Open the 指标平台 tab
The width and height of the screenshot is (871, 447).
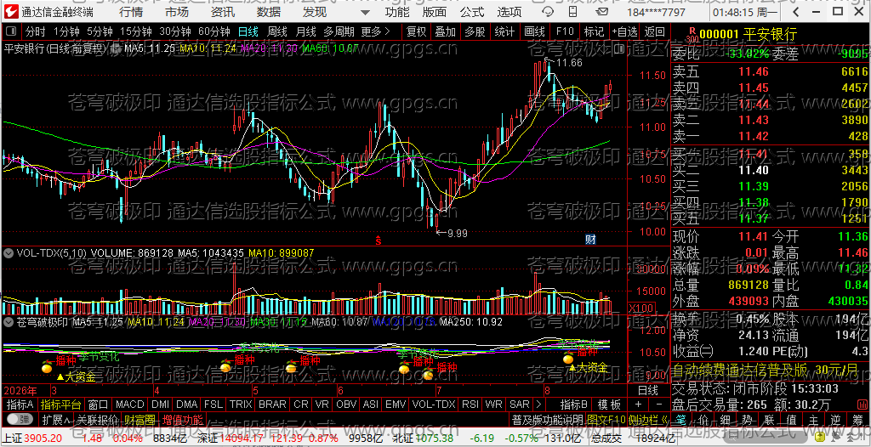pos(61,404)
